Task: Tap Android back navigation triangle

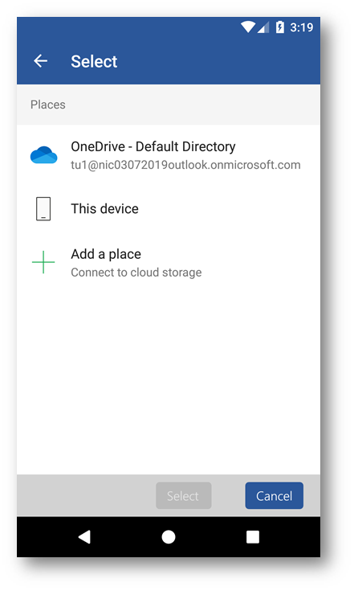Action: [84, 536]
